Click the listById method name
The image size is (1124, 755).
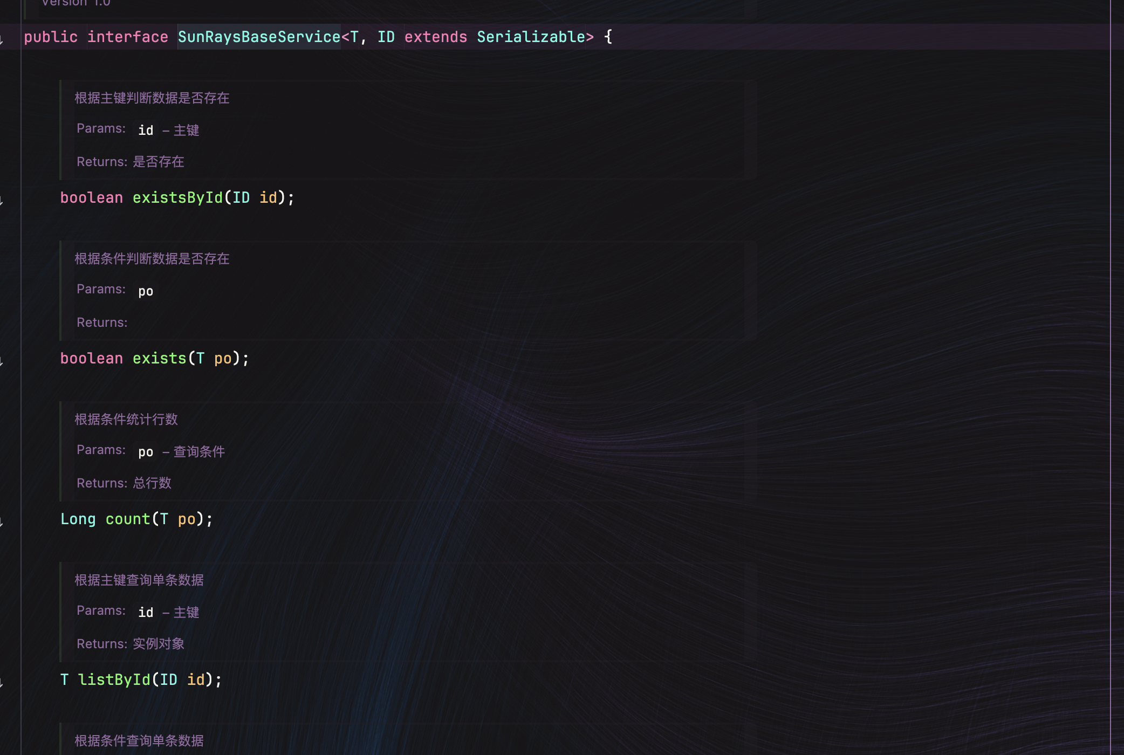point(114,680)
